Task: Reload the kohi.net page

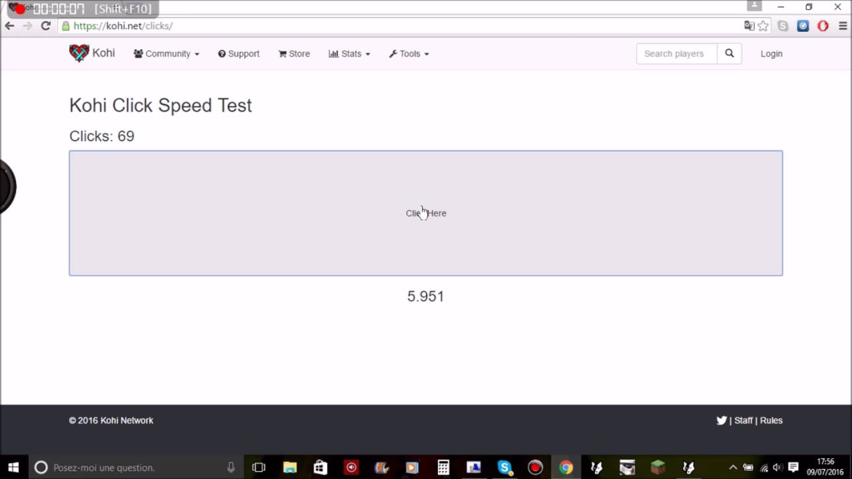Action: click(x=45, y=26)
